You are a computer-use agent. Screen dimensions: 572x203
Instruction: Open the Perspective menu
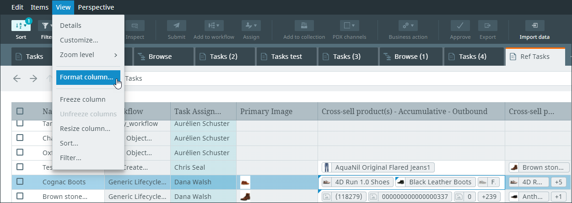pos(96,7)
